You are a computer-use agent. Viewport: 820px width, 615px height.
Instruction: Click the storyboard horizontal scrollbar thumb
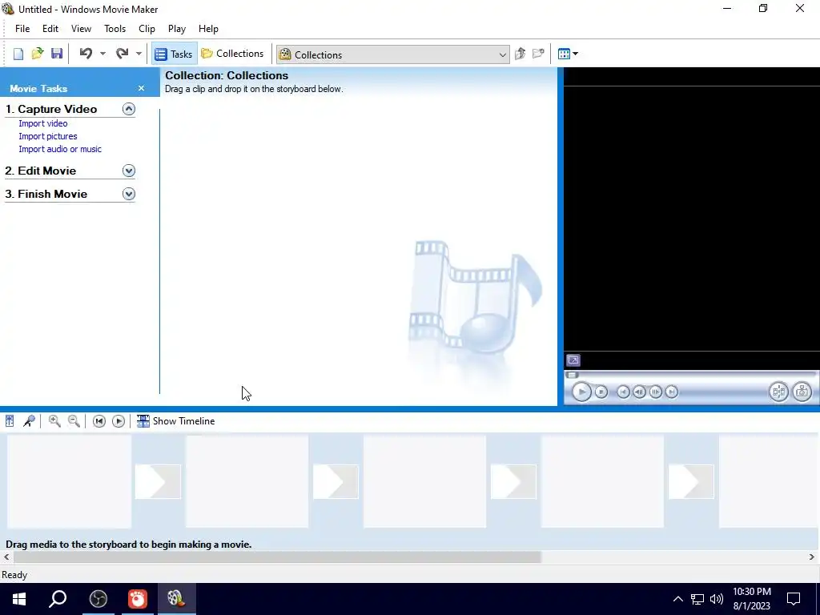coord(277,557)
